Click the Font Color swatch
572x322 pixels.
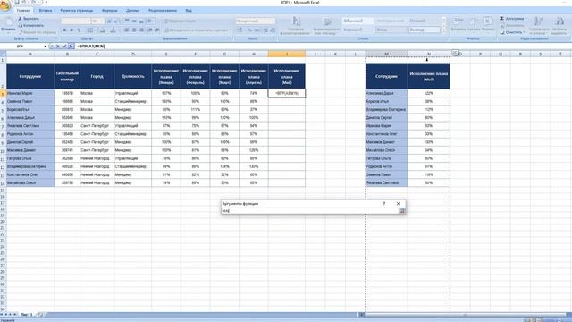[x=114, y=30]
